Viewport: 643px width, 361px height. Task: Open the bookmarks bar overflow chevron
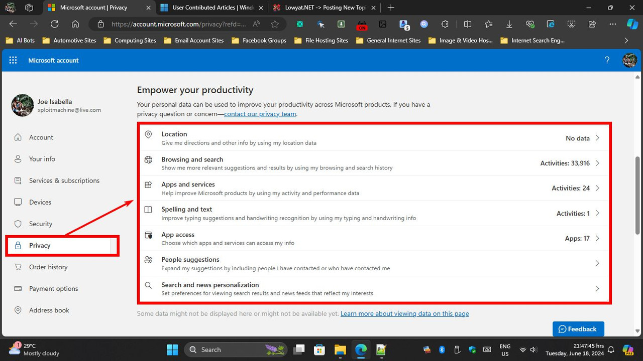[x=626, y=40]
